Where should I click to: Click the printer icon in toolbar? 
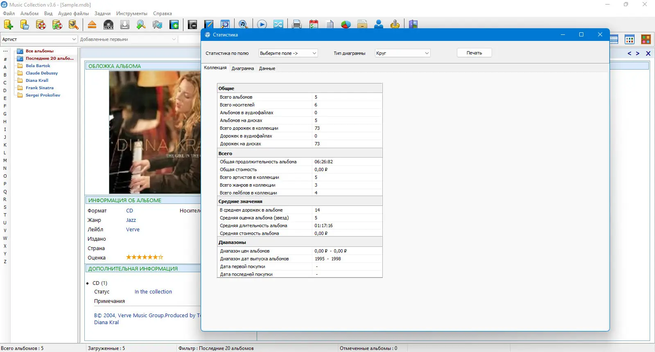pos(297,25)
